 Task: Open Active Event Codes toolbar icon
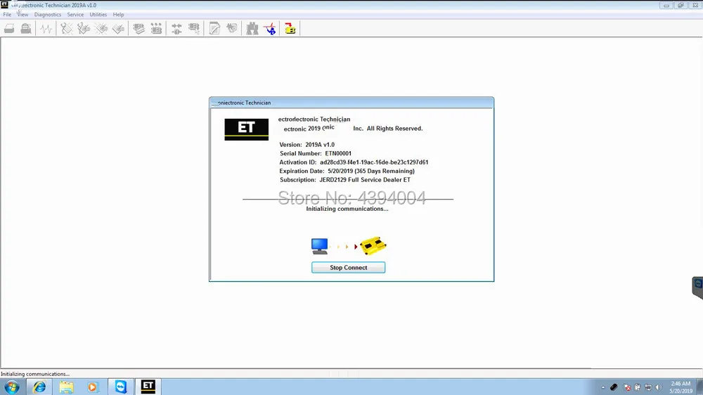pyautogui.click(x=101, y=29)
